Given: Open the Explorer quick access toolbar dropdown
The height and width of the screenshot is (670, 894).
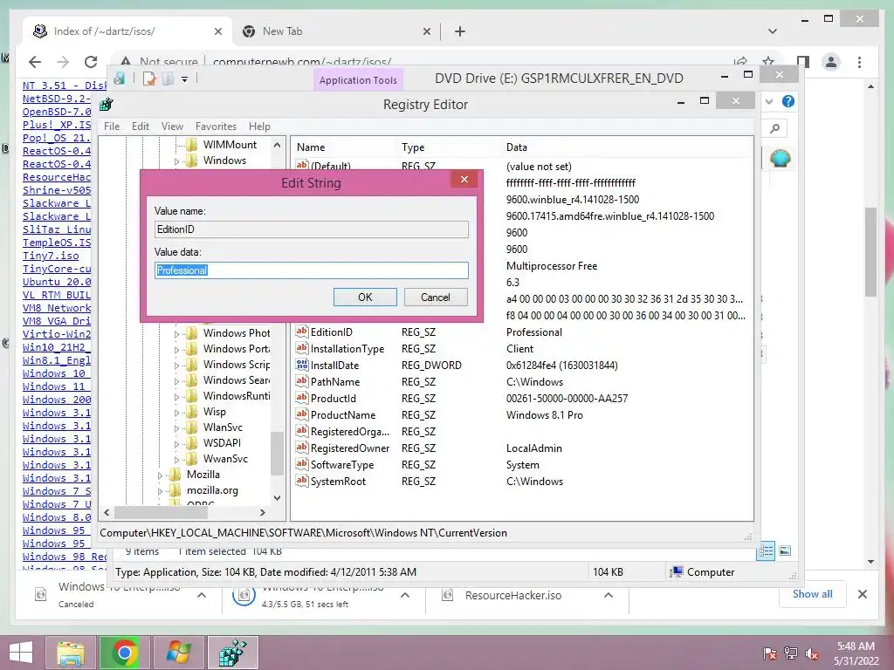Looking at the screenshot, I should (185, 79).
